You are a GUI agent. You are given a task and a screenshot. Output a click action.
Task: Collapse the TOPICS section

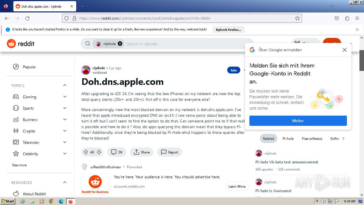(x=65, y=85)
